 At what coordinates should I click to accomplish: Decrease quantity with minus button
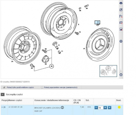pyautogui.click(x=96, y=108)
